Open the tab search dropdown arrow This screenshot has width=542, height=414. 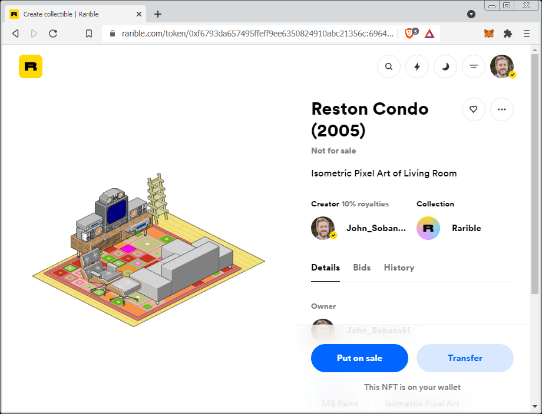tap(471, 14)
